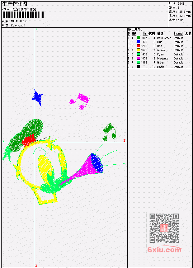Click the magenta music note in design

[x=79, y=101]
